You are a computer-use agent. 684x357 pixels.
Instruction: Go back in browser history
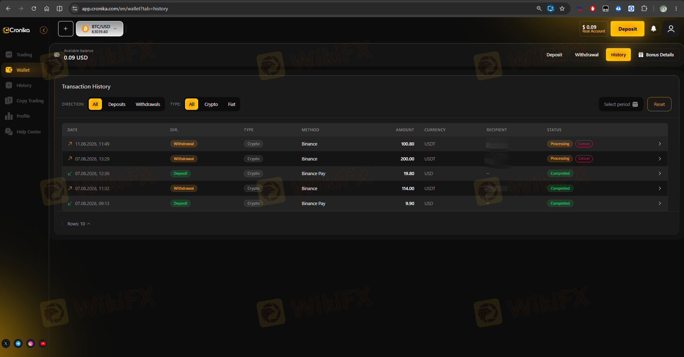8,9
